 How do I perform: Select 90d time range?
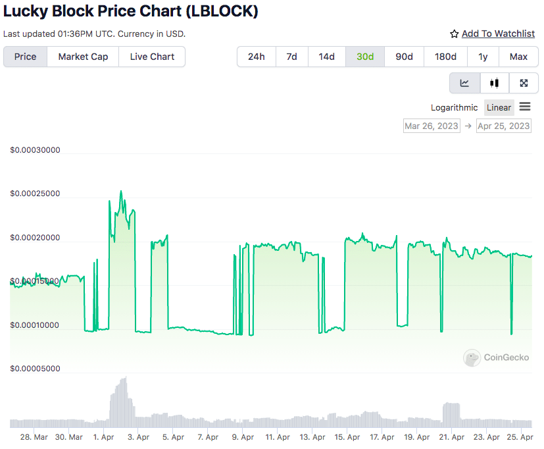tap(404, 57)
